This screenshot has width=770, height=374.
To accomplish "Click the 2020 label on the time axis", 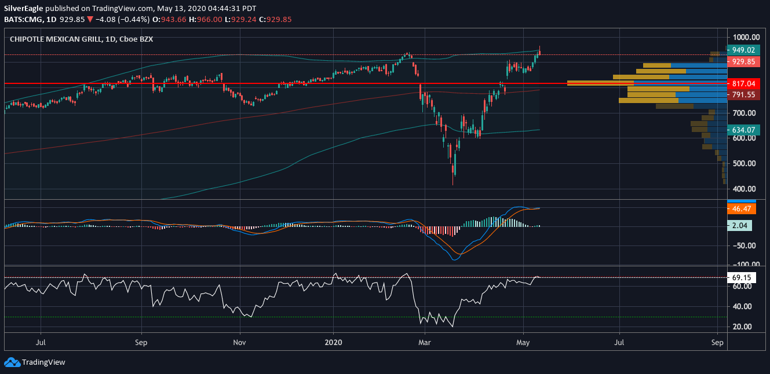I will [x=334, y=342].
